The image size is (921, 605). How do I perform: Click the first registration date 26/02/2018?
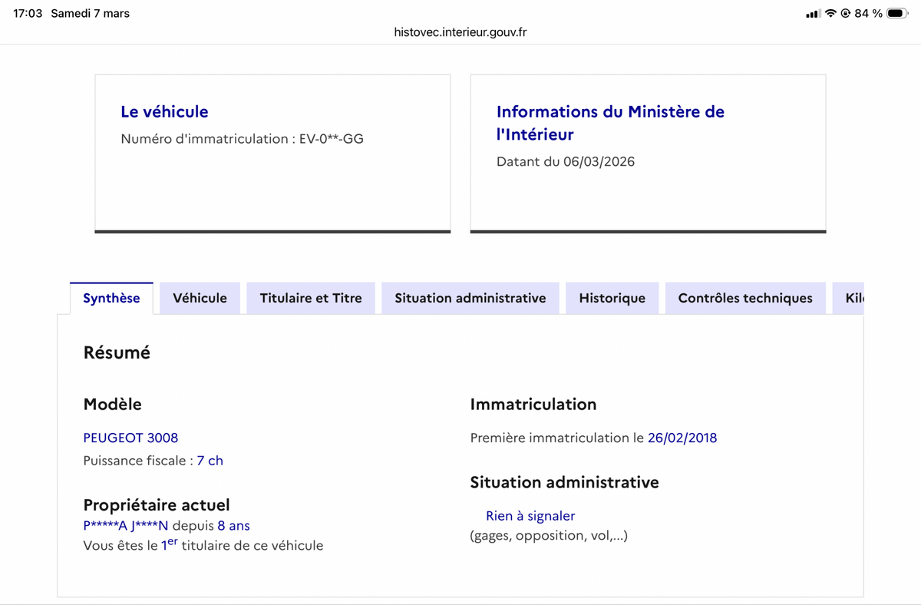[x=682, y=438]
